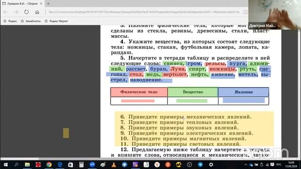Screen dimensions: 301x169
Task: Launch Yandex Browser from the taskbar
Action: 157,165
